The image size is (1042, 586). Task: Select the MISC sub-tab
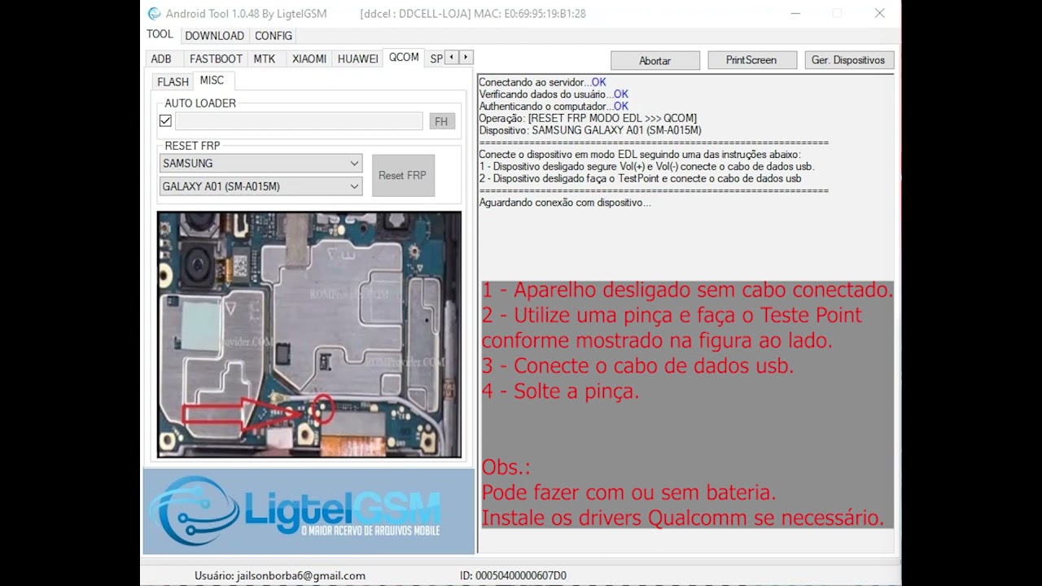[x=212, y=81]
